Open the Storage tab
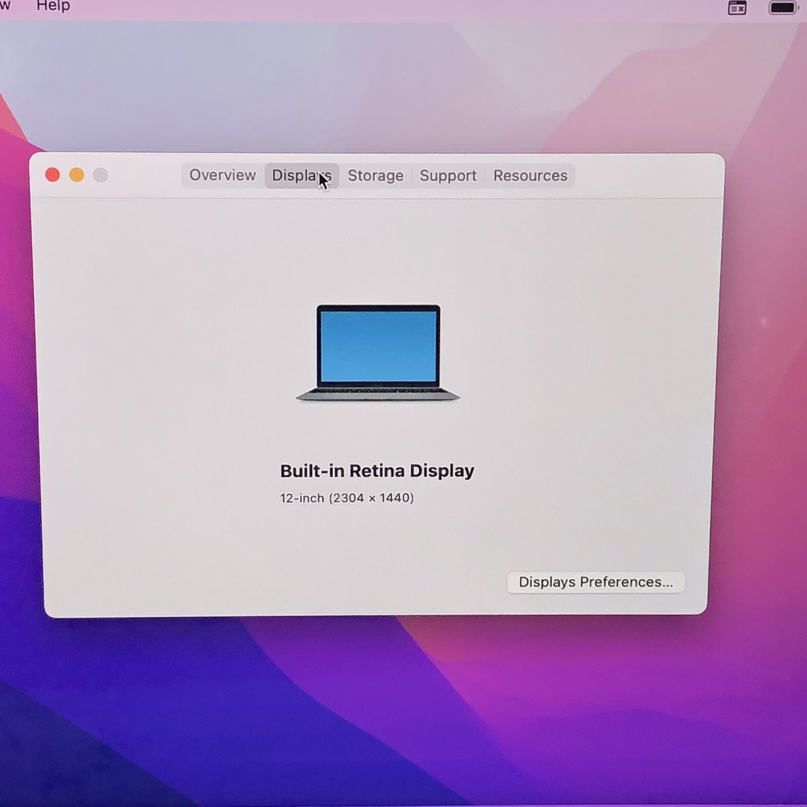 [x=376, y=176]
